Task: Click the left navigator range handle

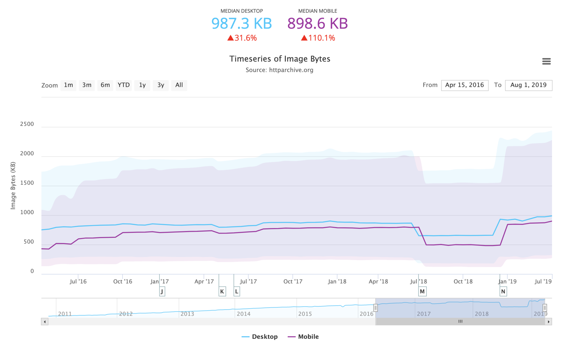Action: 375,308
